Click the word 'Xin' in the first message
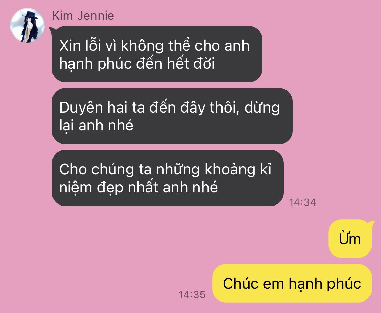381x313 pixels. [70, 46]
